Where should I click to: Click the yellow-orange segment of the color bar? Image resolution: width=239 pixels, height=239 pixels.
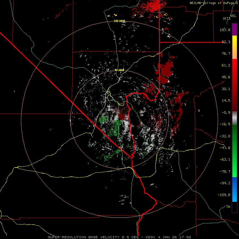tap(234, 47)
